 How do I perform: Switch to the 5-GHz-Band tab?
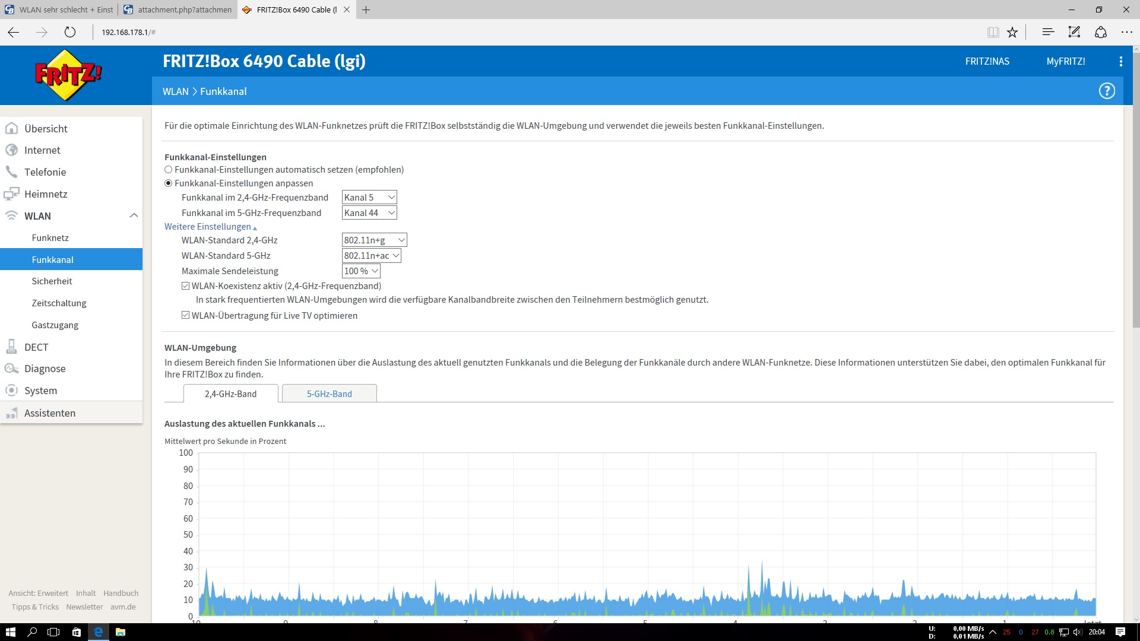[329, 394]
